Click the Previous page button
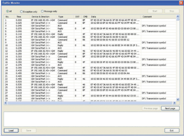Image resolution: width=184 pixels, height=136 pixels. (x=151, y=108)
